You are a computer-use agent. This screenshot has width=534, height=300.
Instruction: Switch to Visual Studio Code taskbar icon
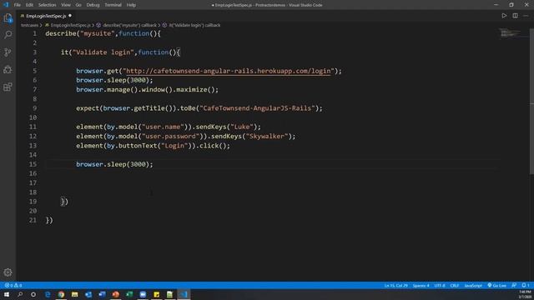184,294
